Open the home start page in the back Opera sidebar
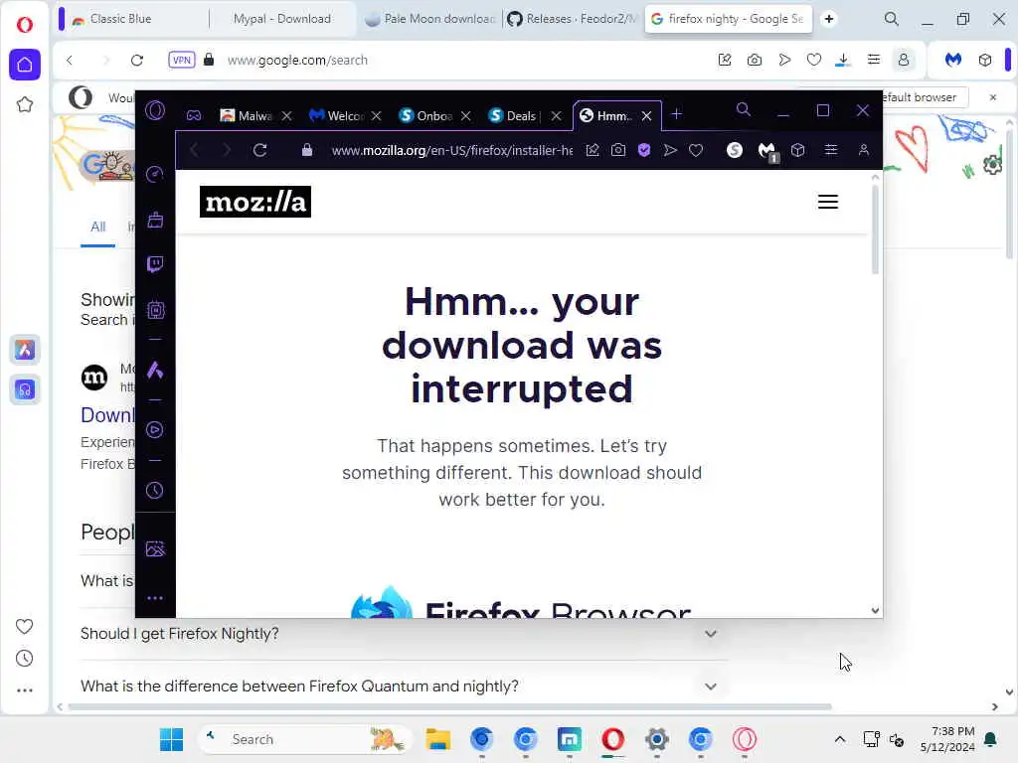 25,65
